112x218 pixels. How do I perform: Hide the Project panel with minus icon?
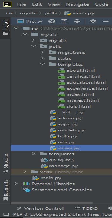pos(106,21)
